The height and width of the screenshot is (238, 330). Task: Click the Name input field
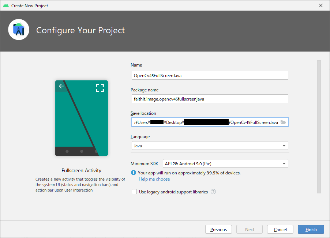pos(210,75)
